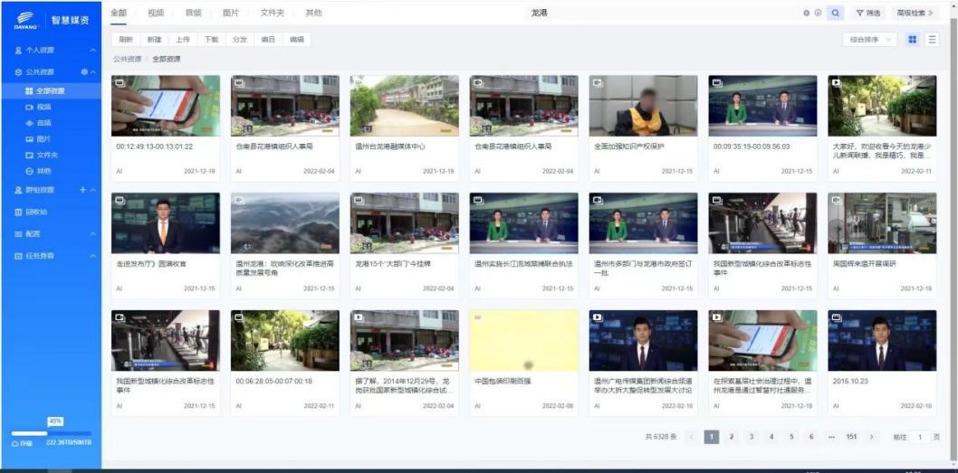
Task: Open 任务查看 task view sidebar item
Action: click(39, 256)
